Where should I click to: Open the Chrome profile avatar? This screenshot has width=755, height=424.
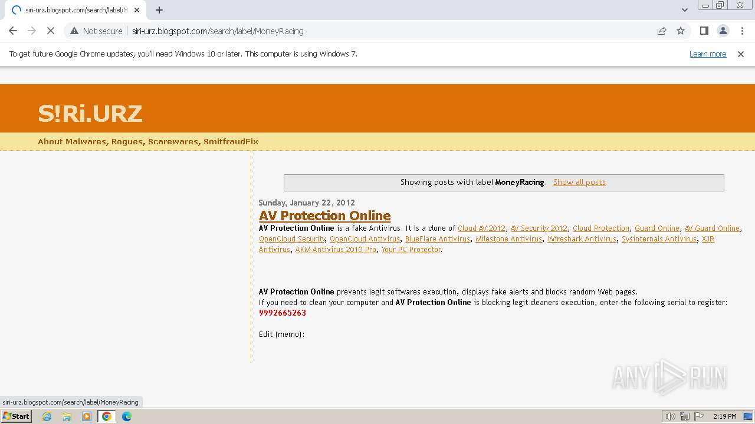pos(723,31)
